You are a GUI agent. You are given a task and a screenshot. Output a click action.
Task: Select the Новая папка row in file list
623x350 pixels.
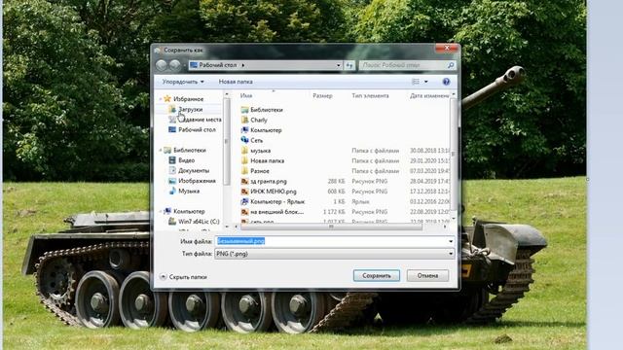click(x=345, y=160)
